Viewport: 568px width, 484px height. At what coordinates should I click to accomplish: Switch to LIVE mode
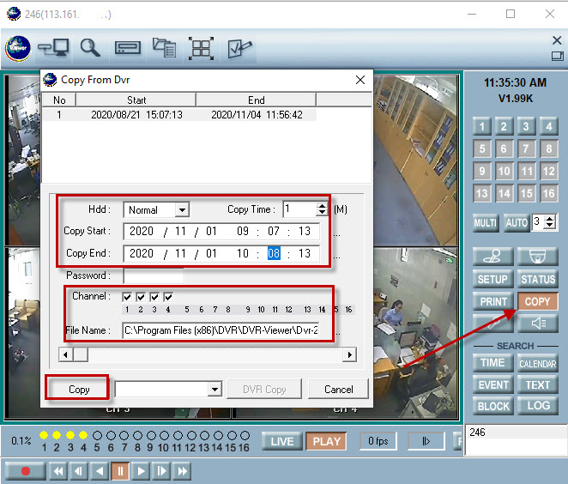[281, 441]
